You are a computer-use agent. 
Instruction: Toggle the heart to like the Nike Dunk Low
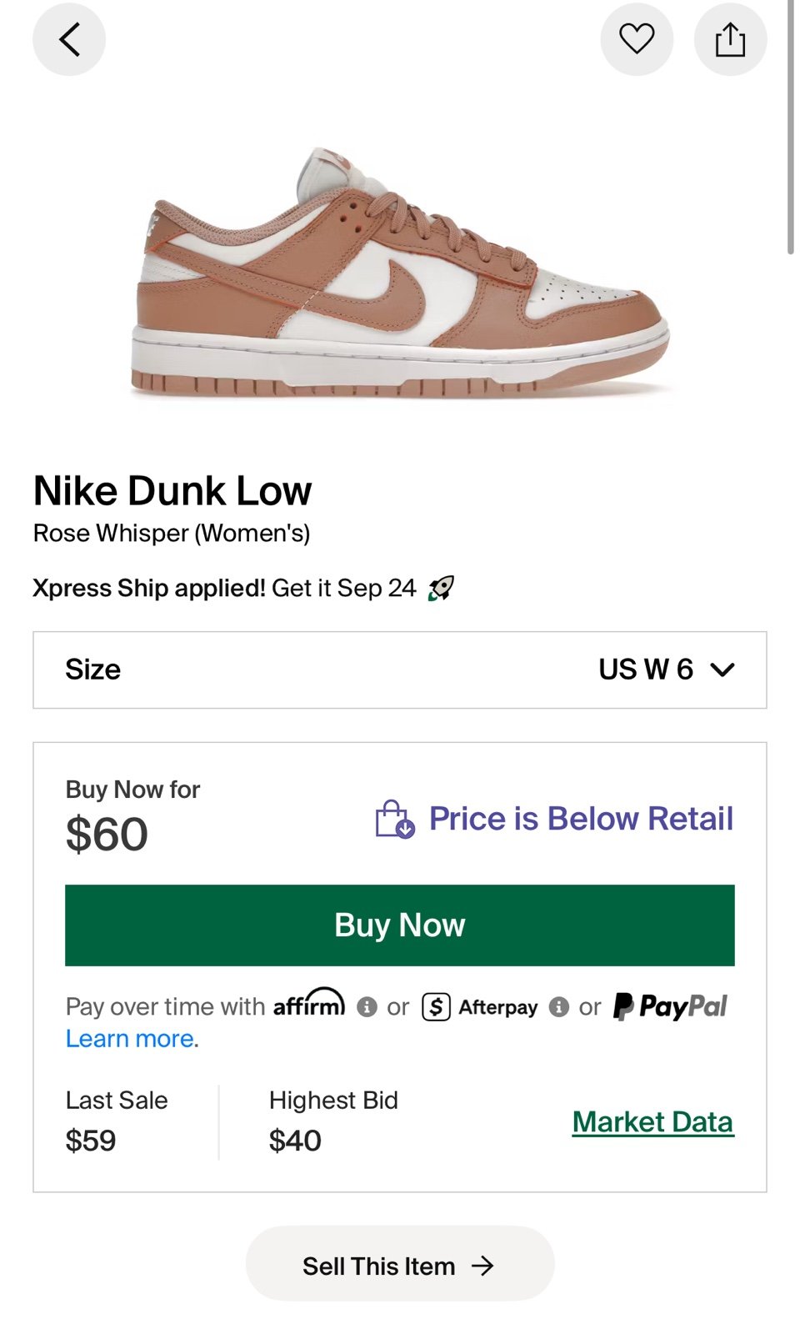click(637, 39)
